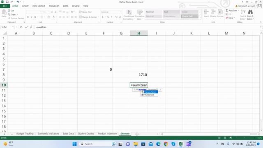Click the formula bar input text
The height and width of the screenshot is (148, 263).
tap(41, 27)
